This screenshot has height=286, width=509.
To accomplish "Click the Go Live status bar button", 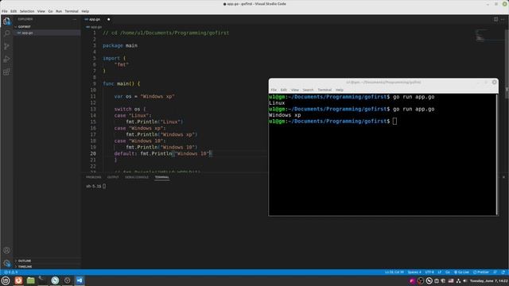I will pyautogui.click(x=461, y=272).
